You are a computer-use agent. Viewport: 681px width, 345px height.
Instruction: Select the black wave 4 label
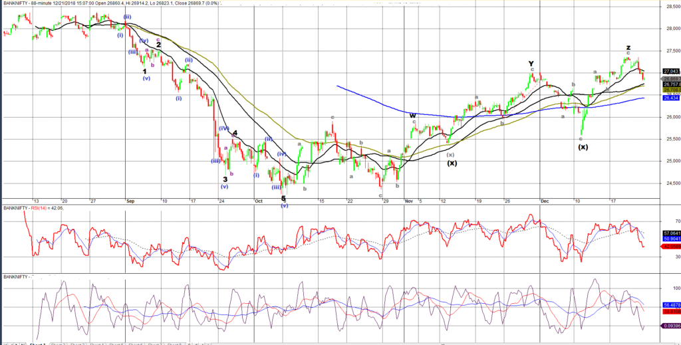235,133
